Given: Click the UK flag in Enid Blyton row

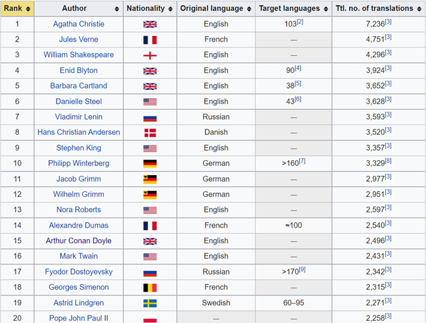Looking at the screenshot, I should click(x=150, y=71).
